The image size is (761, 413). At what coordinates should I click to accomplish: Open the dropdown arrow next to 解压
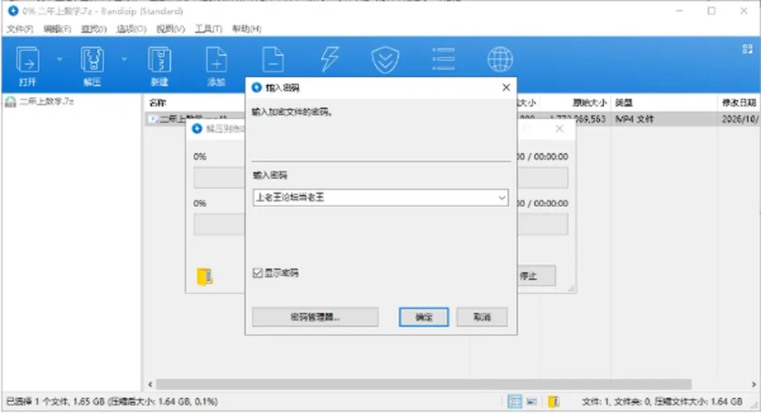click(124, 59)
